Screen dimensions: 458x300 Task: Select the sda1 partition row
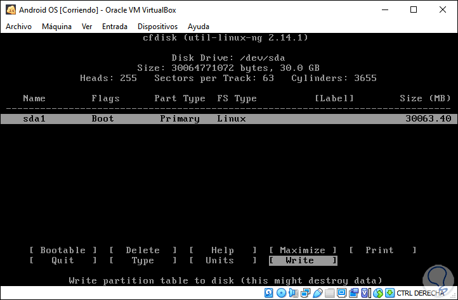(229, 118)
